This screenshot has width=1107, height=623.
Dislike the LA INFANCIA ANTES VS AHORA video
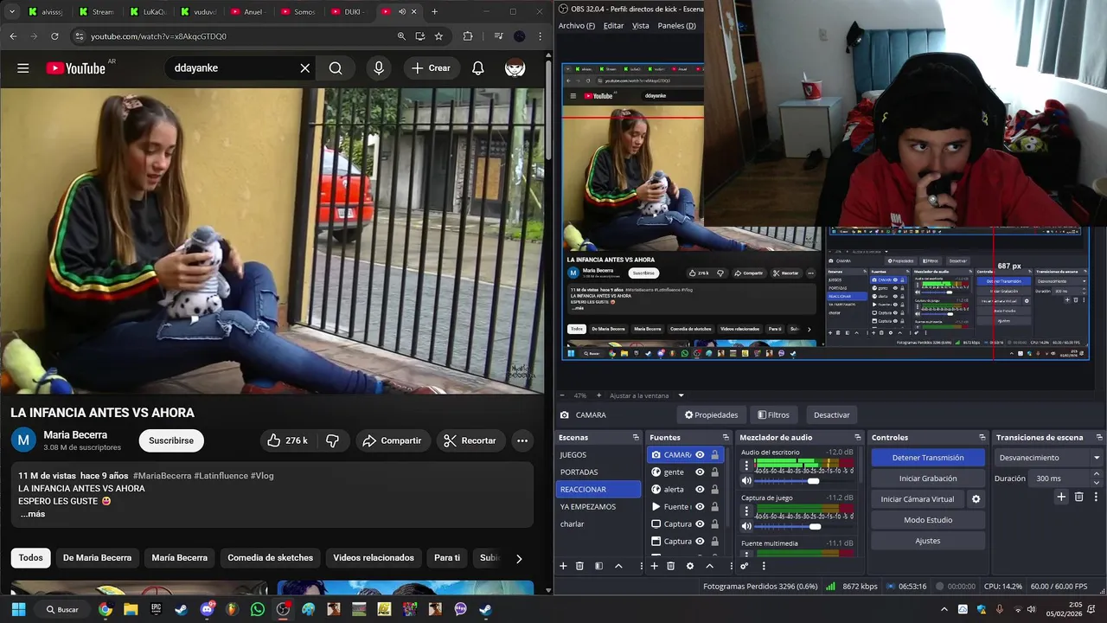(x=332, y=440)
